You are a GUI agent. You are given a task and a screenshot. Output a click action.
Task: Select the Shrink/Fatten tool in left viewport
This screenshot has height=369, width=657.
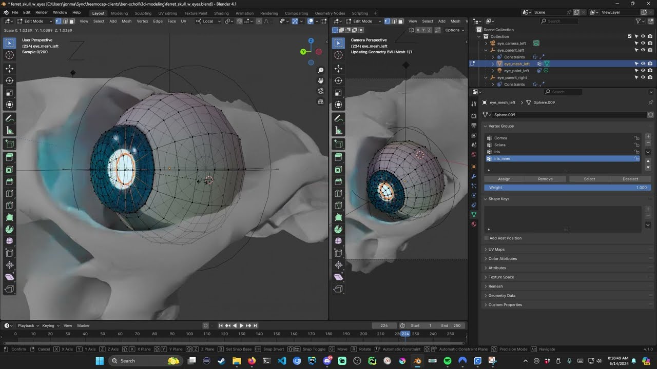[10, 265]
